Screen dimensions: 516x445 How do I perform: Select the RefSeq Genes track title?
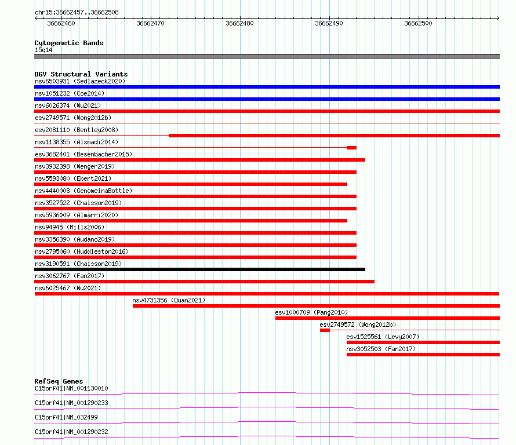pos(59,381)
